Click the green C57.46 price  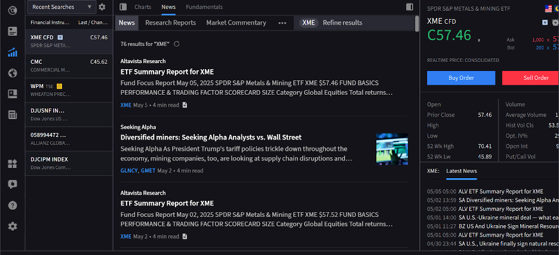tap(449, 35)
